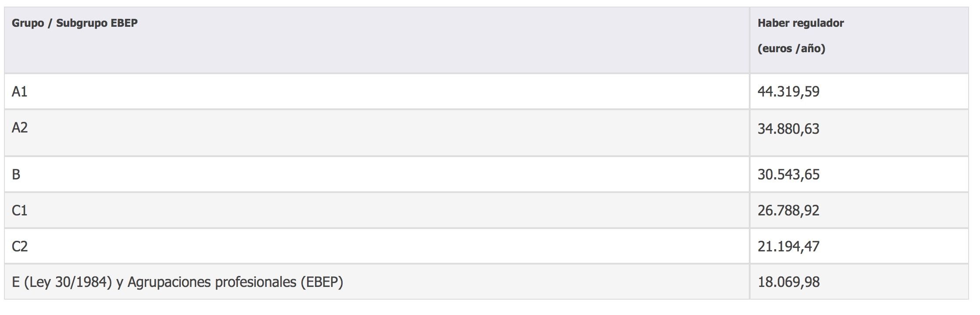This screenshot has width=980, height=315.
Task: Select the A1 group cell
Action: point(20,92)
